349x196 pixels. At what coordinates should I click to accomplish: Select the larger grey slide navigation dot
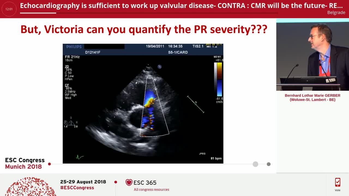tap(255, 164)
